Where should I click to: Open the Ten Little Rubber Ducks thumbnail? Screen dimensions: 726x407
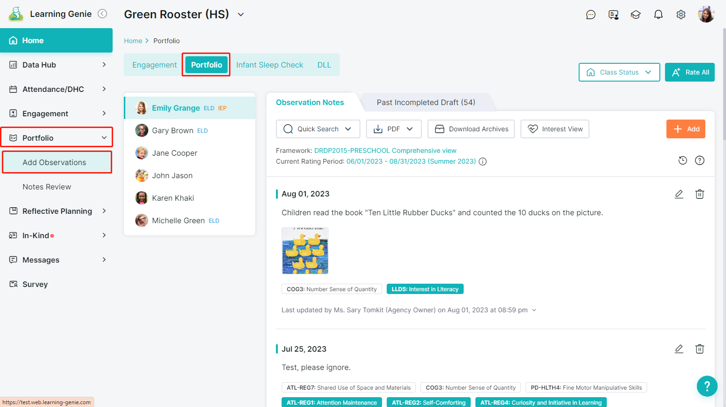point(305,251)
